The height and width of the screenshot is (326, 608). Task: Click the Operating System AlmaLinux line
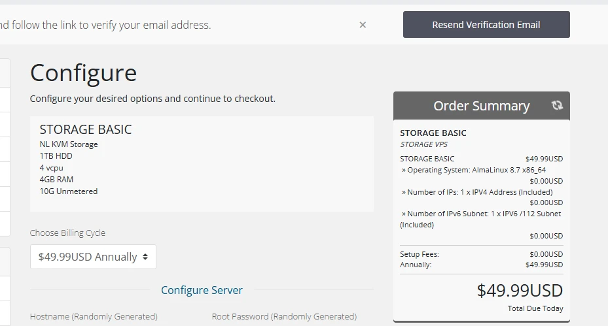coord(474,170)
